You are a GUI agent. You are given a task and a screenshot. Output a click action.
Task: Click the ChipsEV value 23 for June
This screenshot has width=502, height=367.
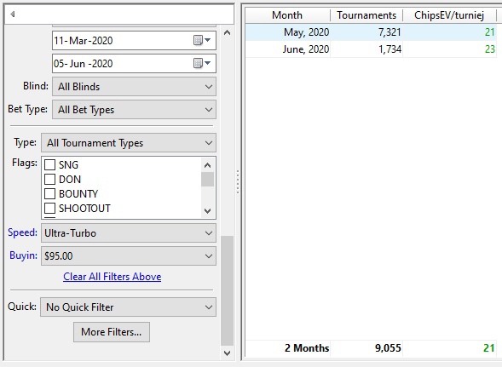[490, 49]
